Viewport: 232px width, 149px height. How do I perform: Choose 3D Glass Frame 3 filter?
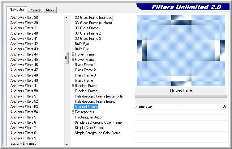[88, 39]
